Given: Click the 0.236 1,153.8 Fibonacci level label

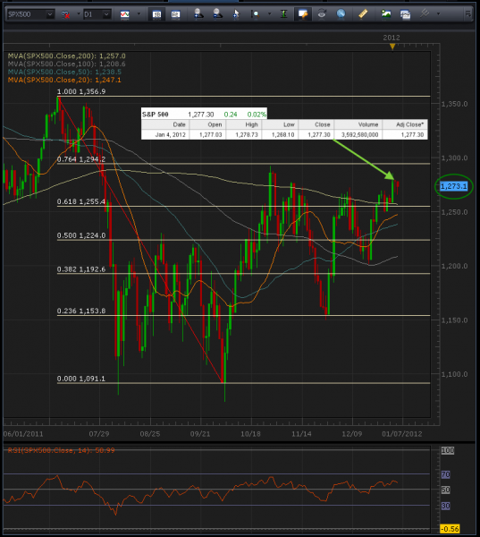Looking at the screenshot, I should [81, 311].
